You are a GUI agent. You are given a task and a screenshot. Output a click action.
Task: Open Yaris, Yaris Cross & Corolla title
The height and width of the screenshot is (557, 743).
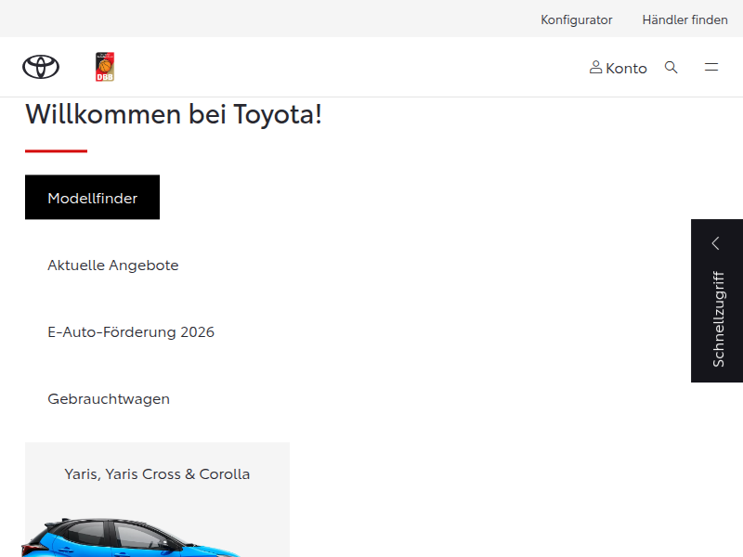click(x=157, y=474)
